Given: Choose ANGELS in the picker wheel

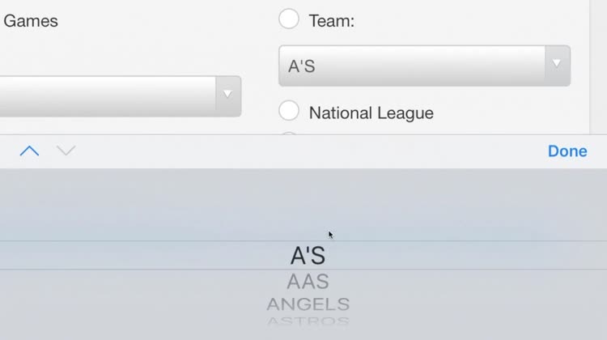Looking at the screenshot, I should (x=308, y=304).
